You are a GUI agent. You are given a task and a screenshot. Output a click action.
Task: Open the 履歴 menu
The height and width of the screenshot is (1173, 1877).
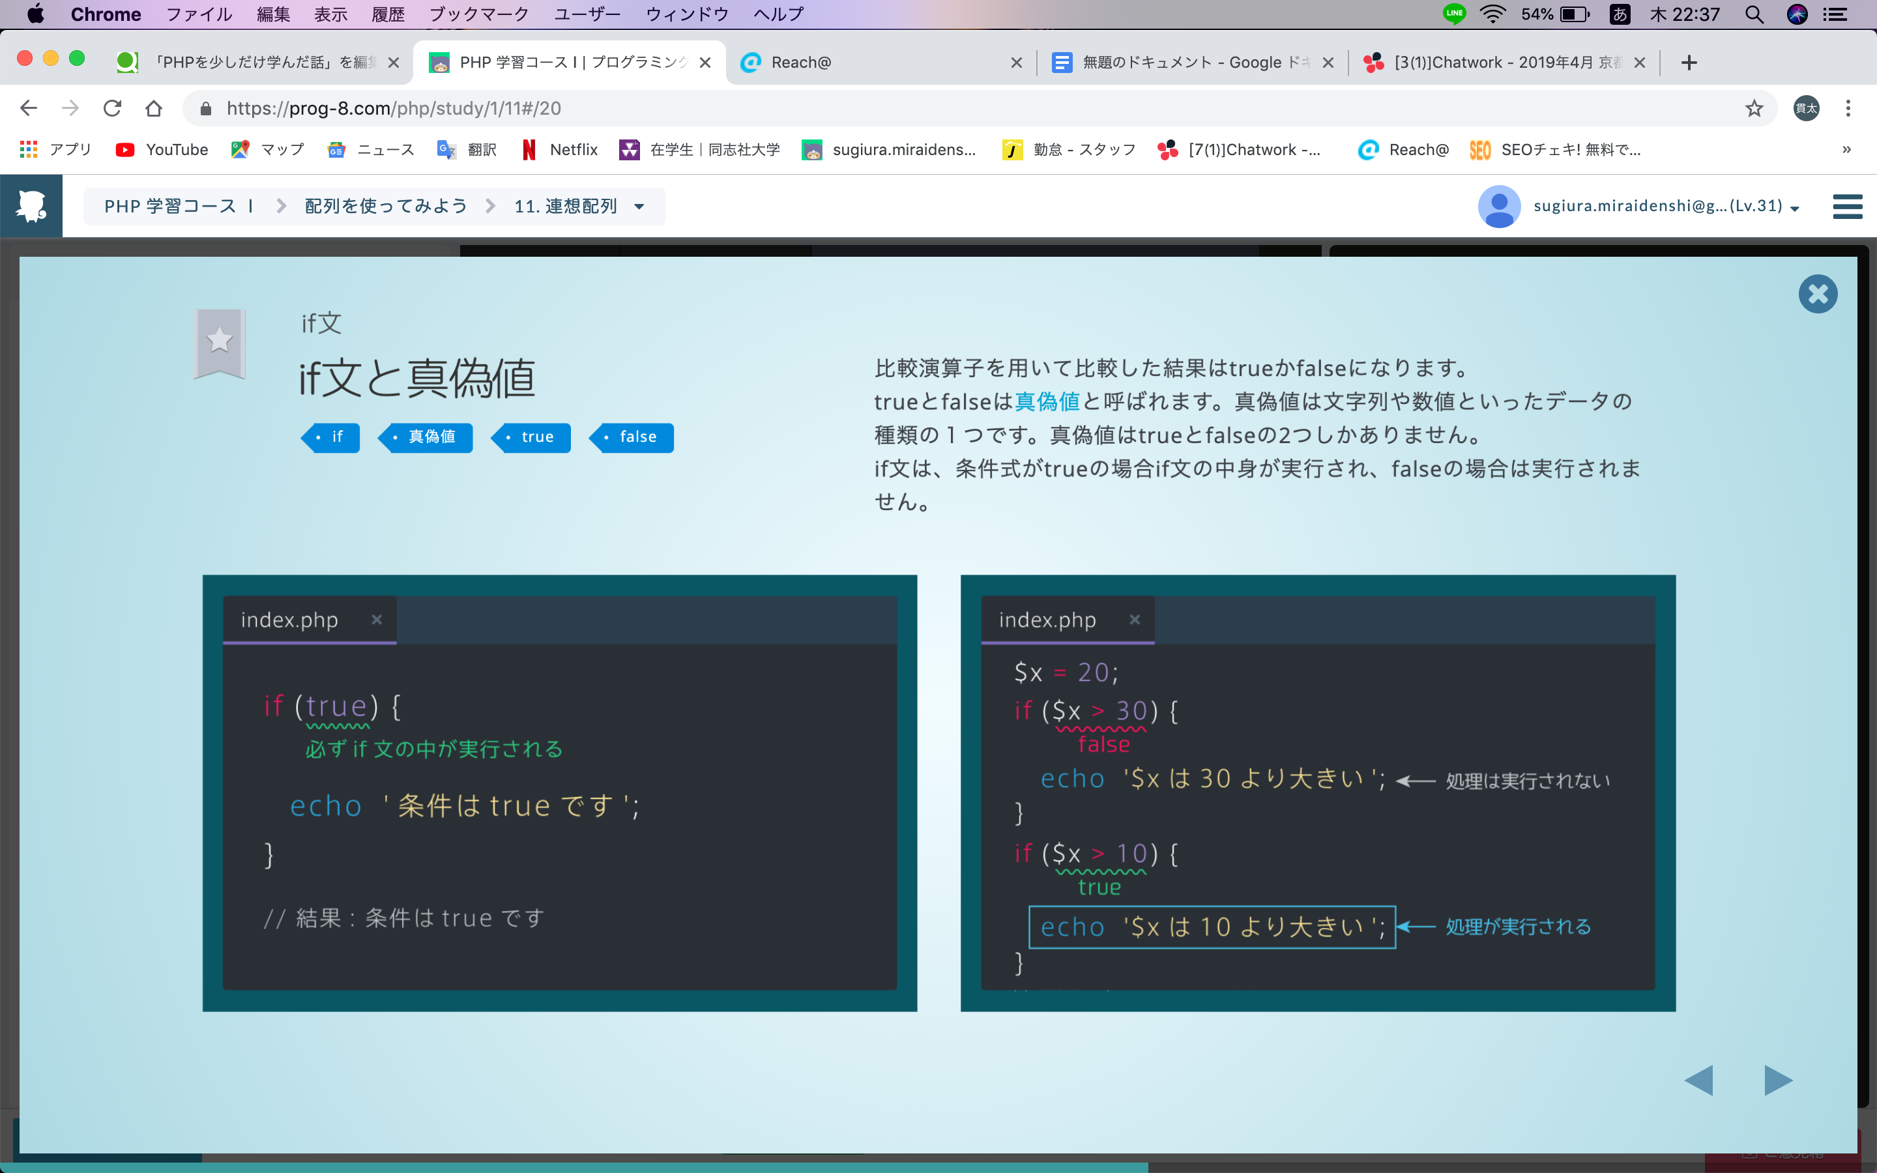pos(388,14)
